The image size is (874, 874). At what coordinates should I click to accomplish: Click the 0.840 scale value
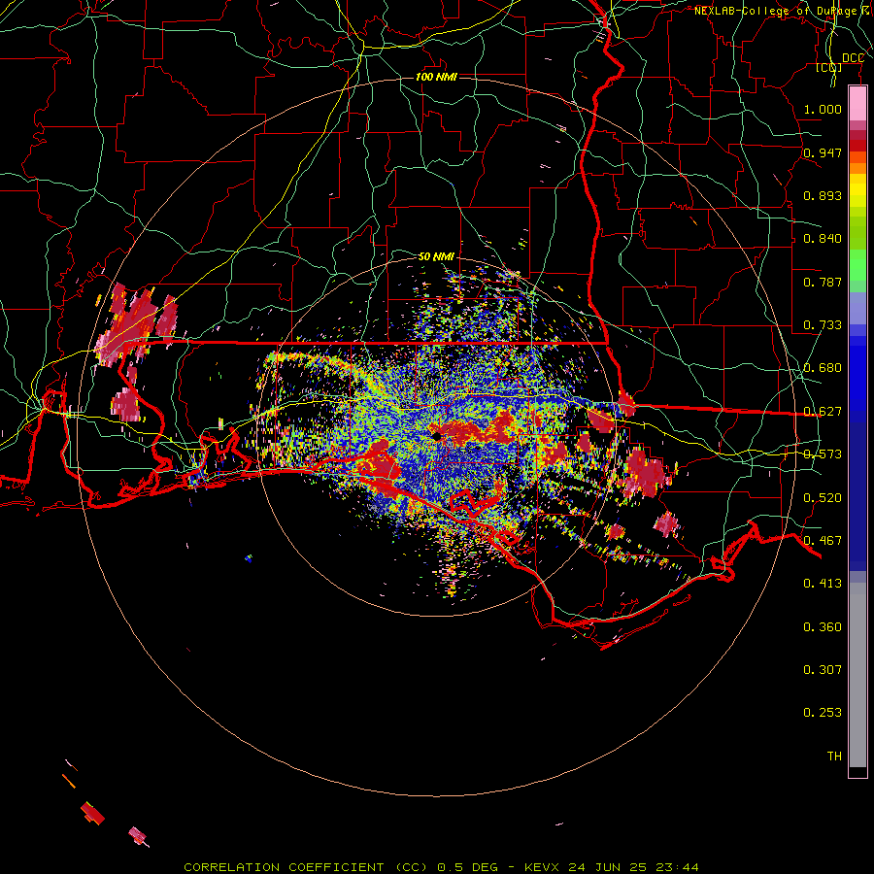point(823,239)
